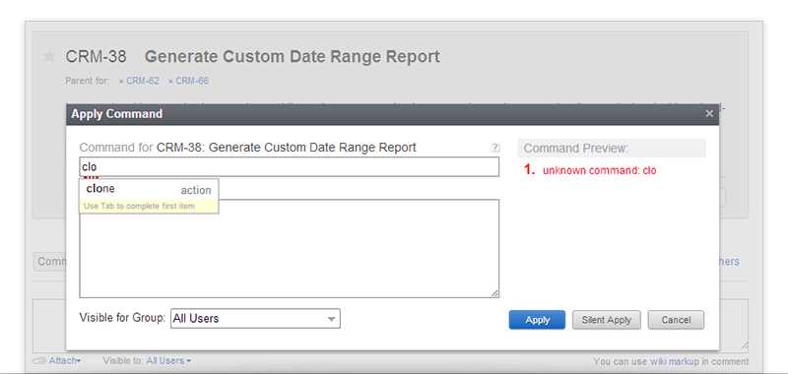Open parent link CRM-62
This screenshot has height=374, width=788.
click(x=143, y=81)
